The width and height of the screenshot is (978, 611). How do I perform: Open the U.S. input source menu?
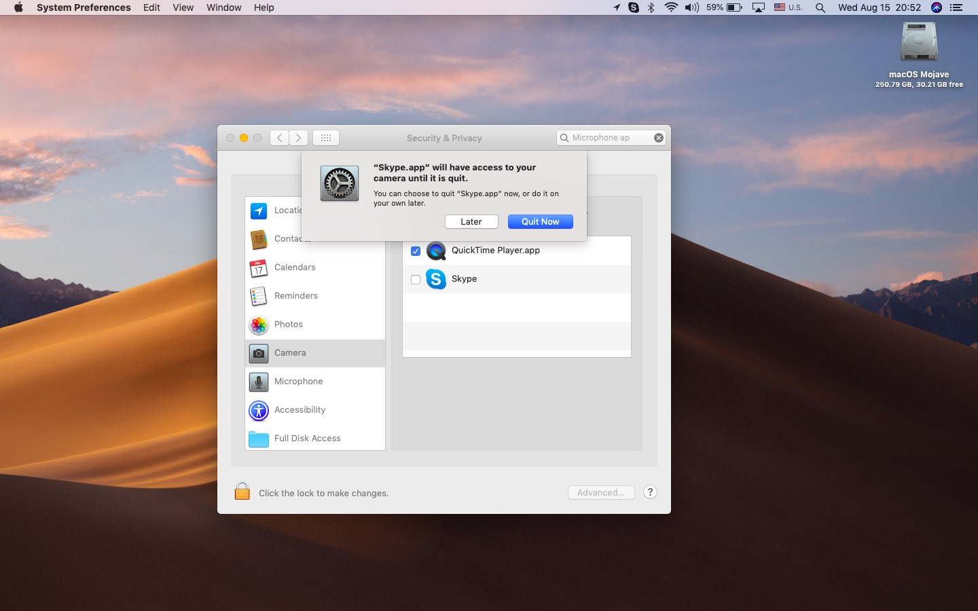point(788,7)
